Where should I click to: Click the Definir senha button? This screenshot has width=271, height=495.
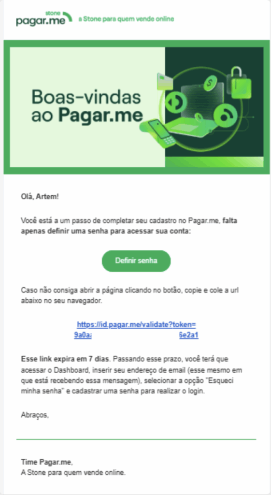[136, 261]
